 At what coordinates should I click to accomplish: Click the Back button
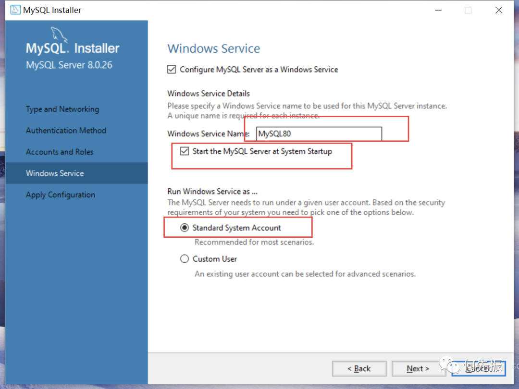(x=359, y=368)
